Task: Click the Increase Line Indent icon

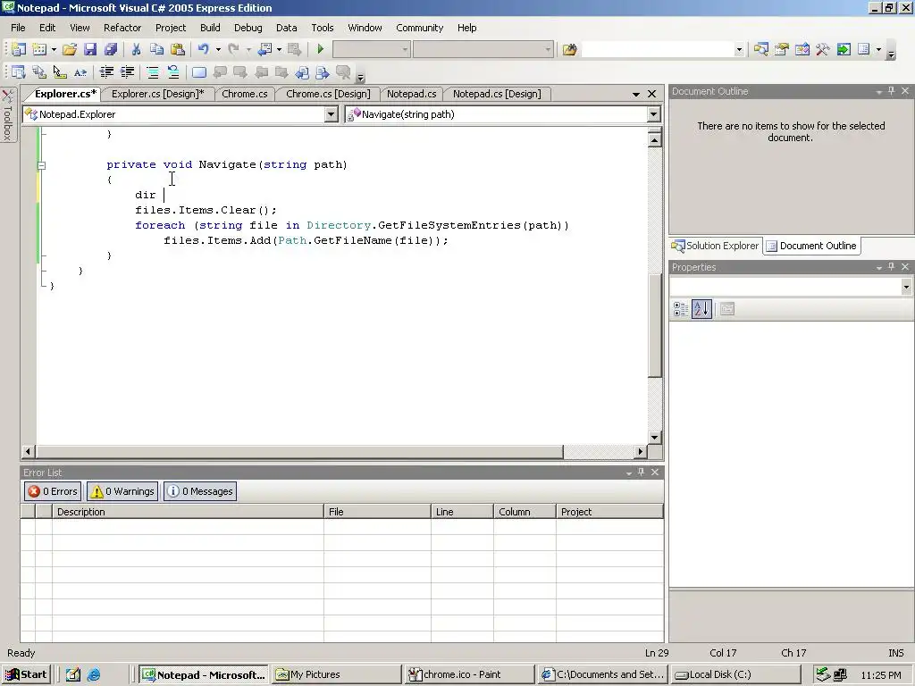Action: [127, 72]
